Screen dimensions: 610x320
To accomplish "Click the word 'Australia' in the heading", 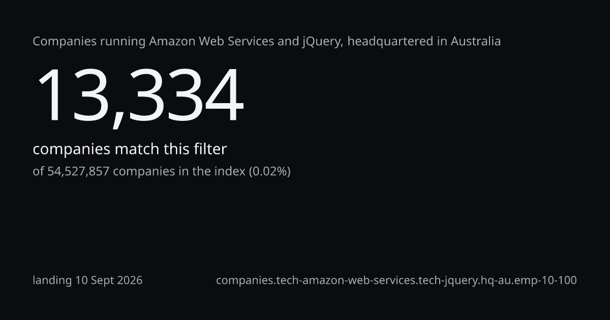I will pyautogui.click(x=476, y=41).
